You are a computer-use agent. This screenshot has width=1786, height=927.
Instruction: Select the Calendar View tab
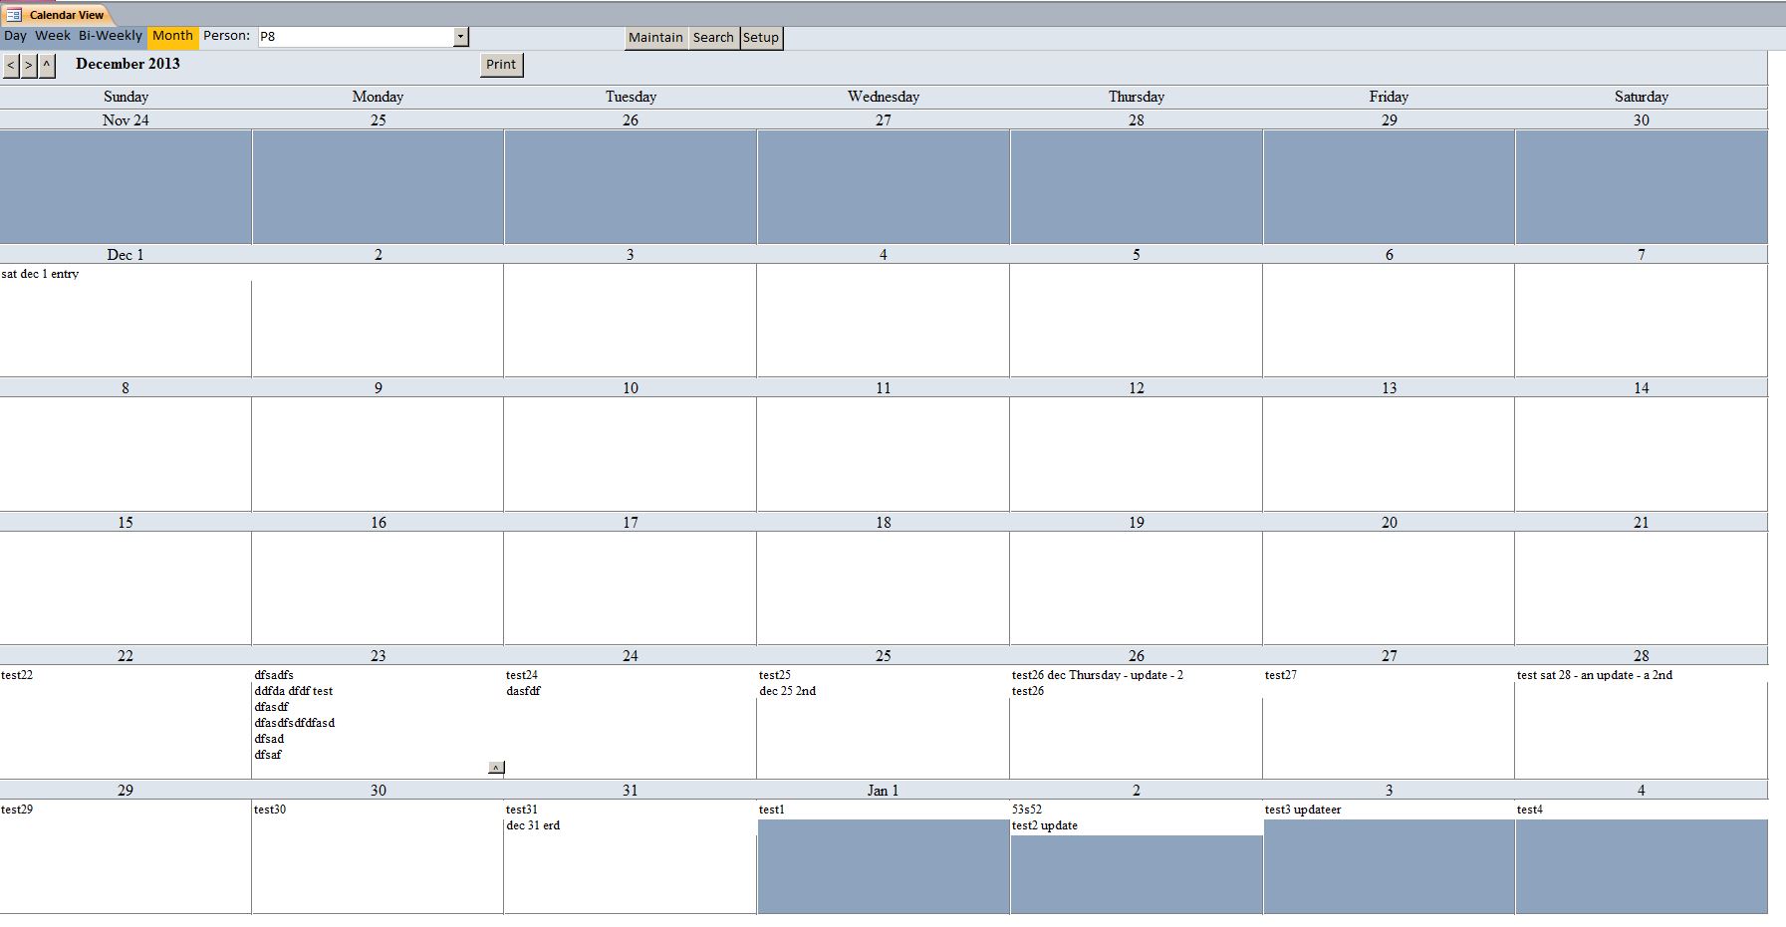[65, 15]
